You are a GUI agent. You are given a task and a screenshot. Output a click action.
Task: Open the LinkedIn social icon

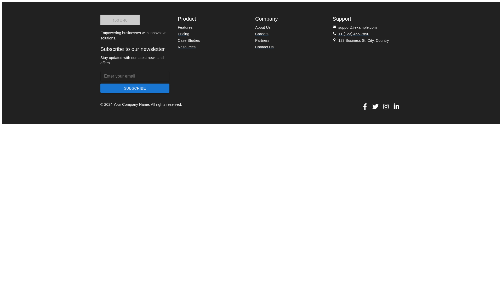(x=396, y=107)
